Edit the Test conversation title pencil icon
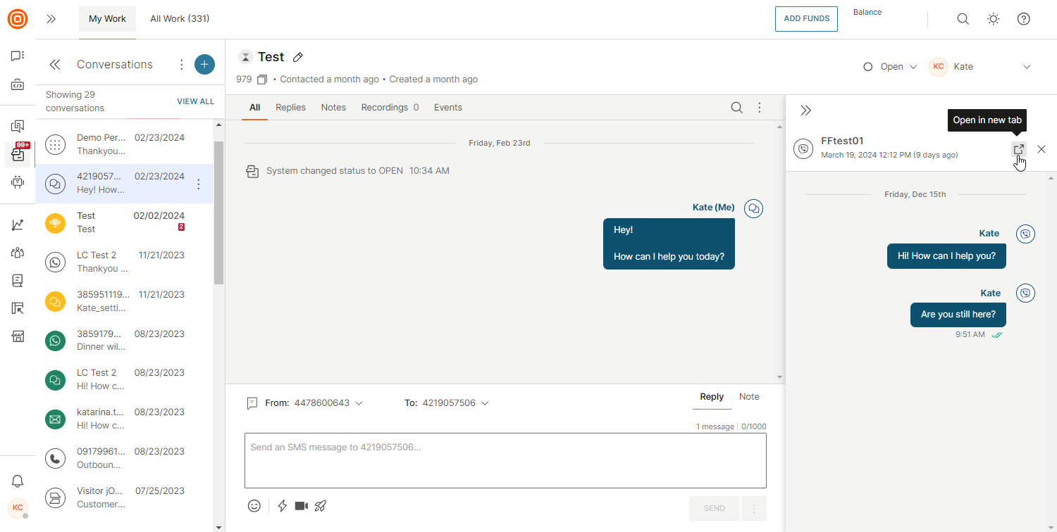The image size is (1057, 532). 298,57
